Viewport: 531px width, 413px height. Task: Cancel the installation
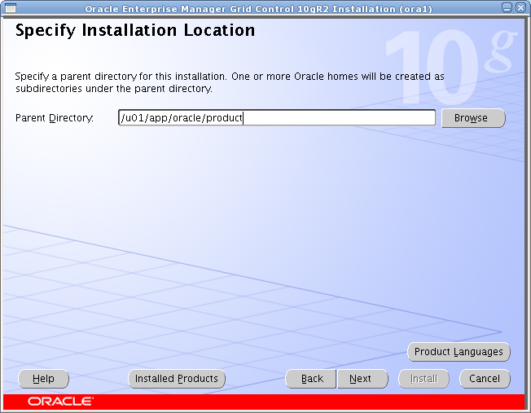pos(485,379)
